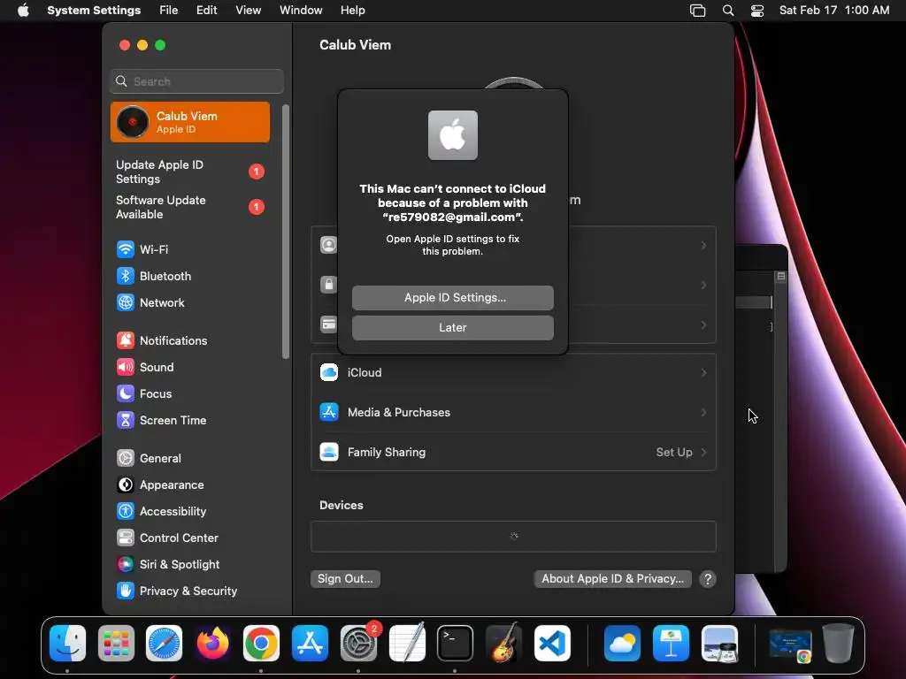Click the sidebar scrollbar
Image resolution: width=906 pixels, height=679 pixels.
[286, 231]
